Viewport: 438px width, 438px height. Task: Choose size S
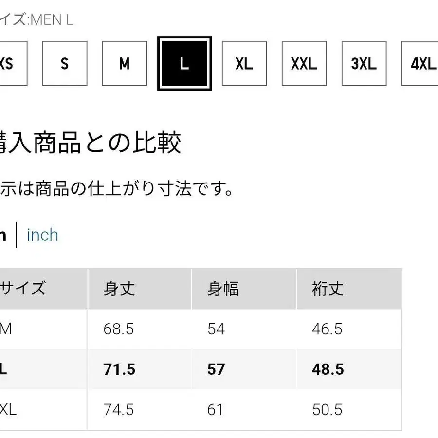[x=65, y=64]
